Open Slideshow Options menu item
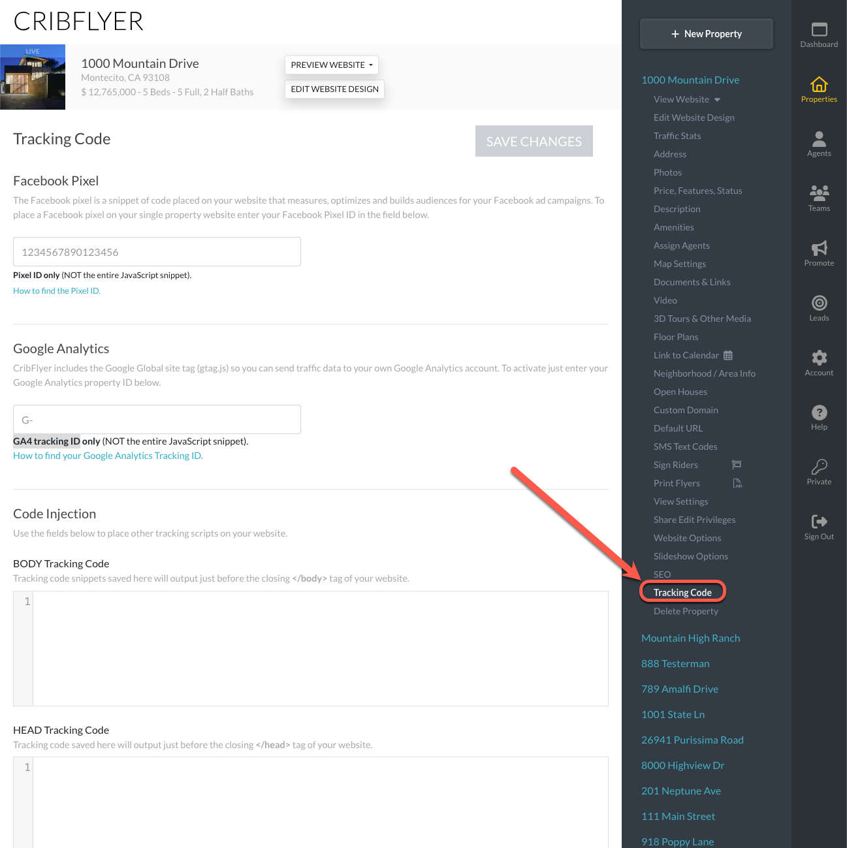 690,556
